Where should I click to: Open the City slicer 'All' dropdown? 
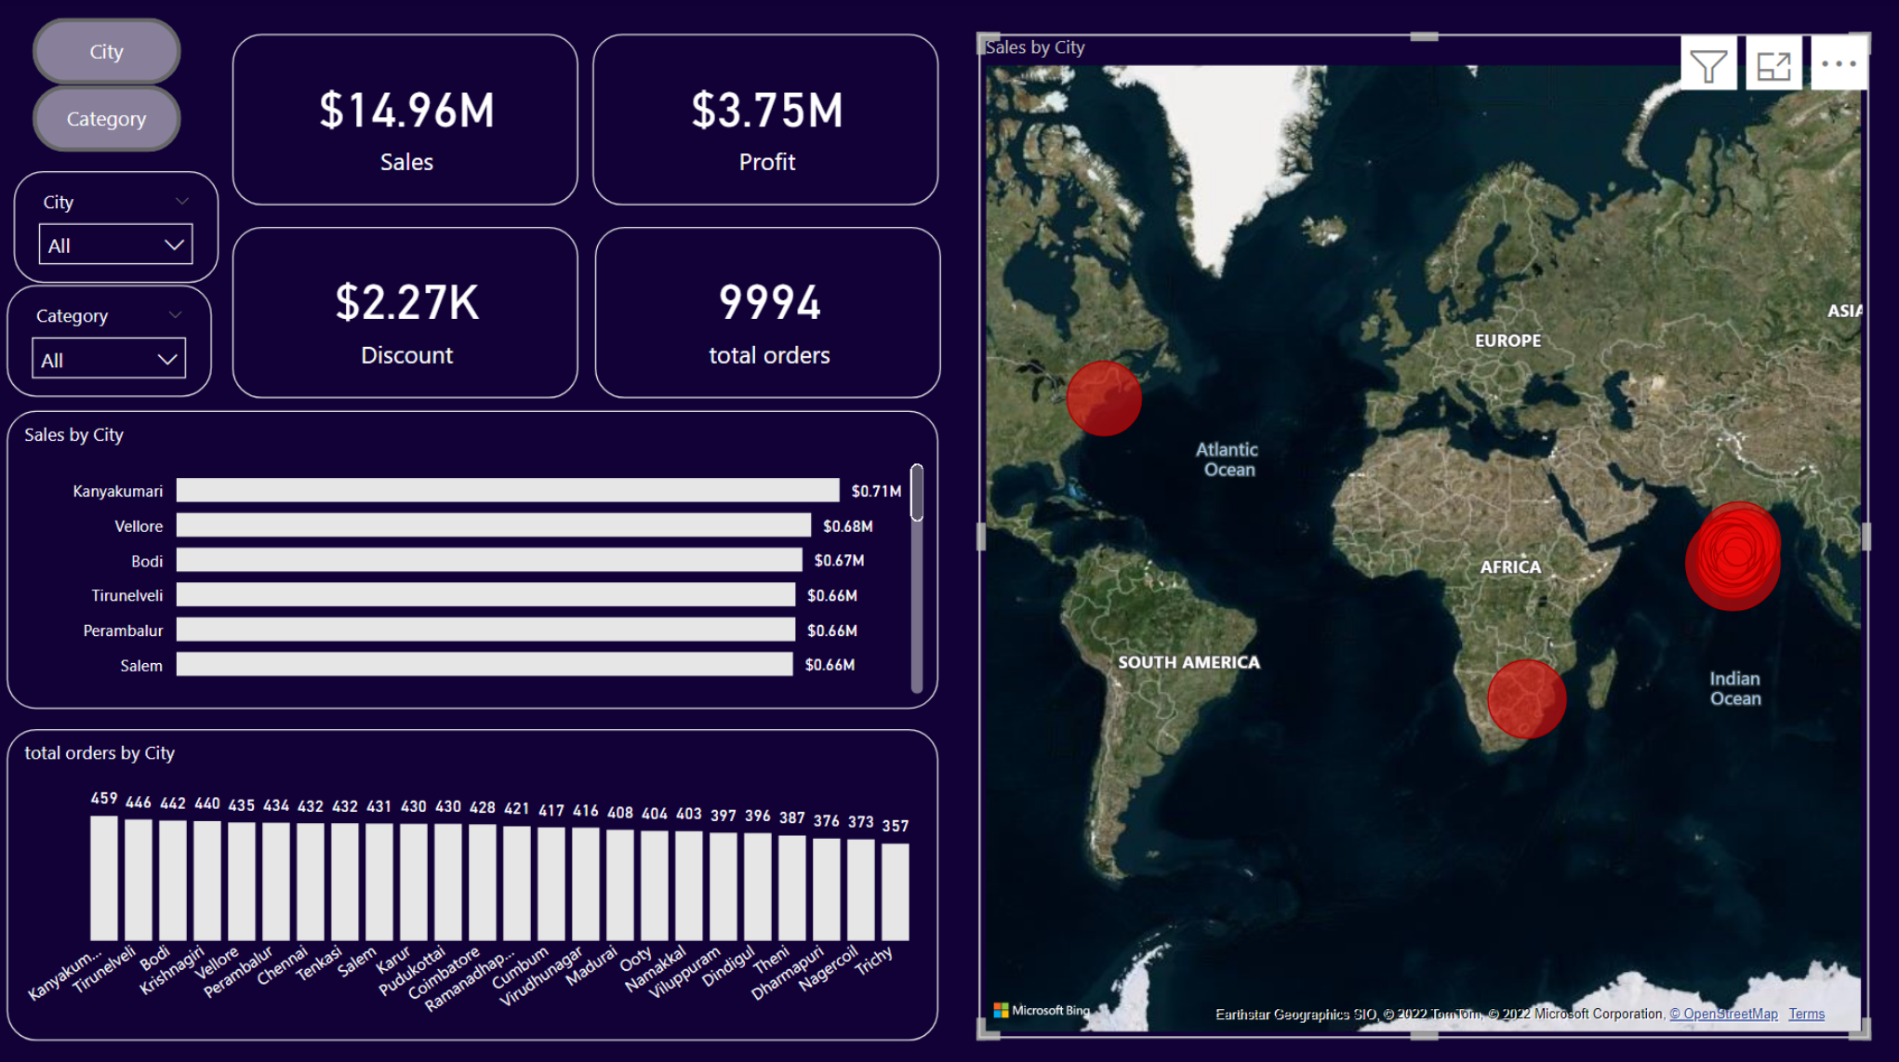coord(115,245)
